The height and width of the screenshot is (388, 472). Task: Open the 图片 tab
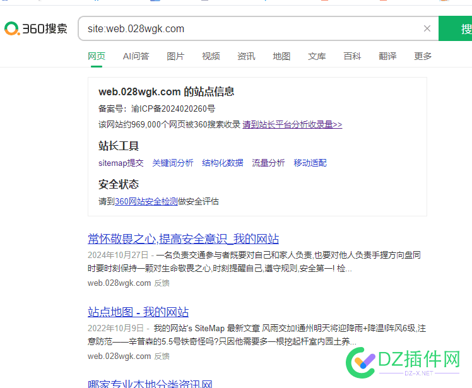175,56
